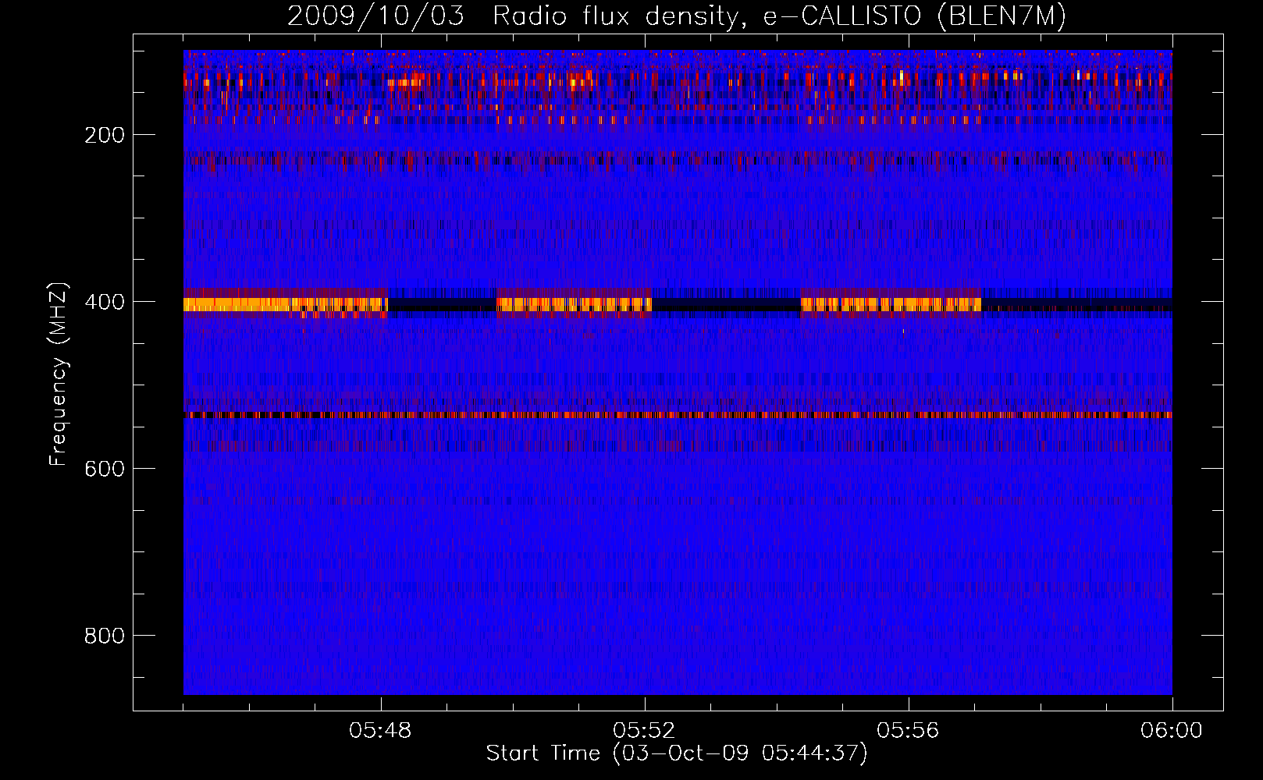
Task: Click the 800 frequency tick label
Action: (x=105, y=636)
